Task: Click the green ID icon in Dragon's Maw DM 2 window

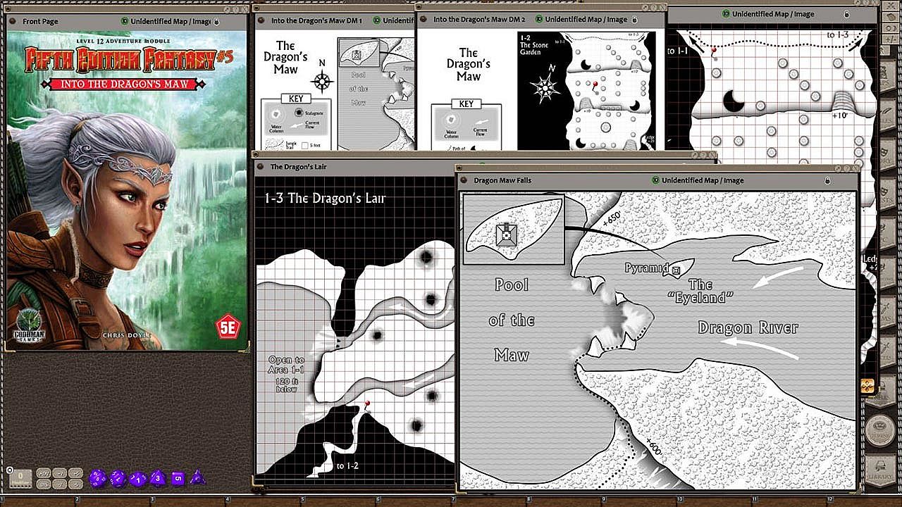Action: click(539, 20)
